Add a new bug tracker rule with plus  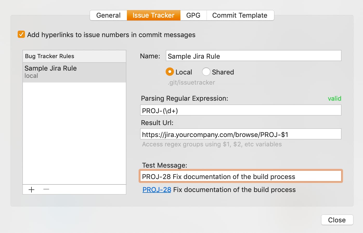(x=31, y=190)
